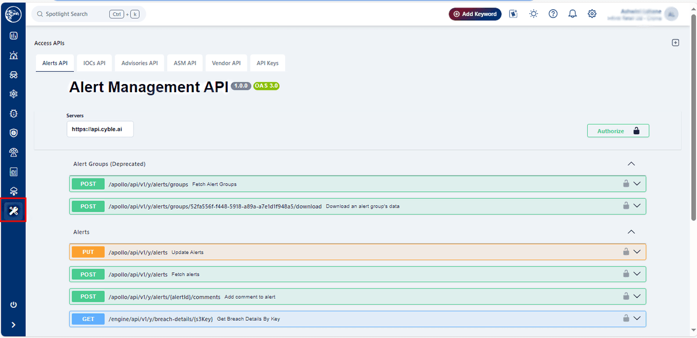Click the plus square icon beside Access APIs

point(676,43)
